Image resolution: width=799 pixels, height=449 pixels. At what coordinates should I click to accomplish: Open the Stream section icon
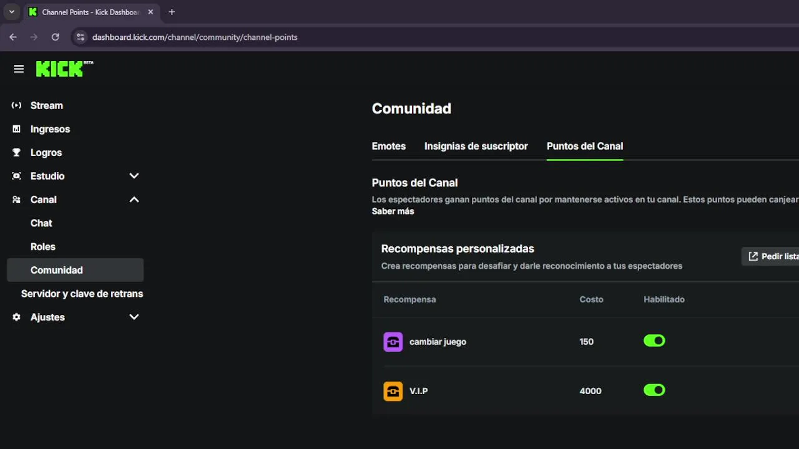(x=17, y=105)
